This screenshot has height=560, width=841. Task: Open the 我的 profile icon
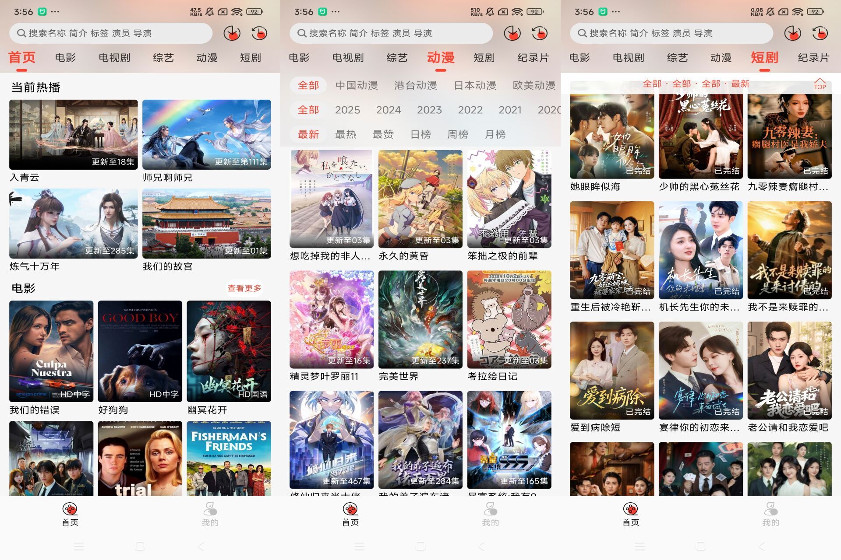209,514
